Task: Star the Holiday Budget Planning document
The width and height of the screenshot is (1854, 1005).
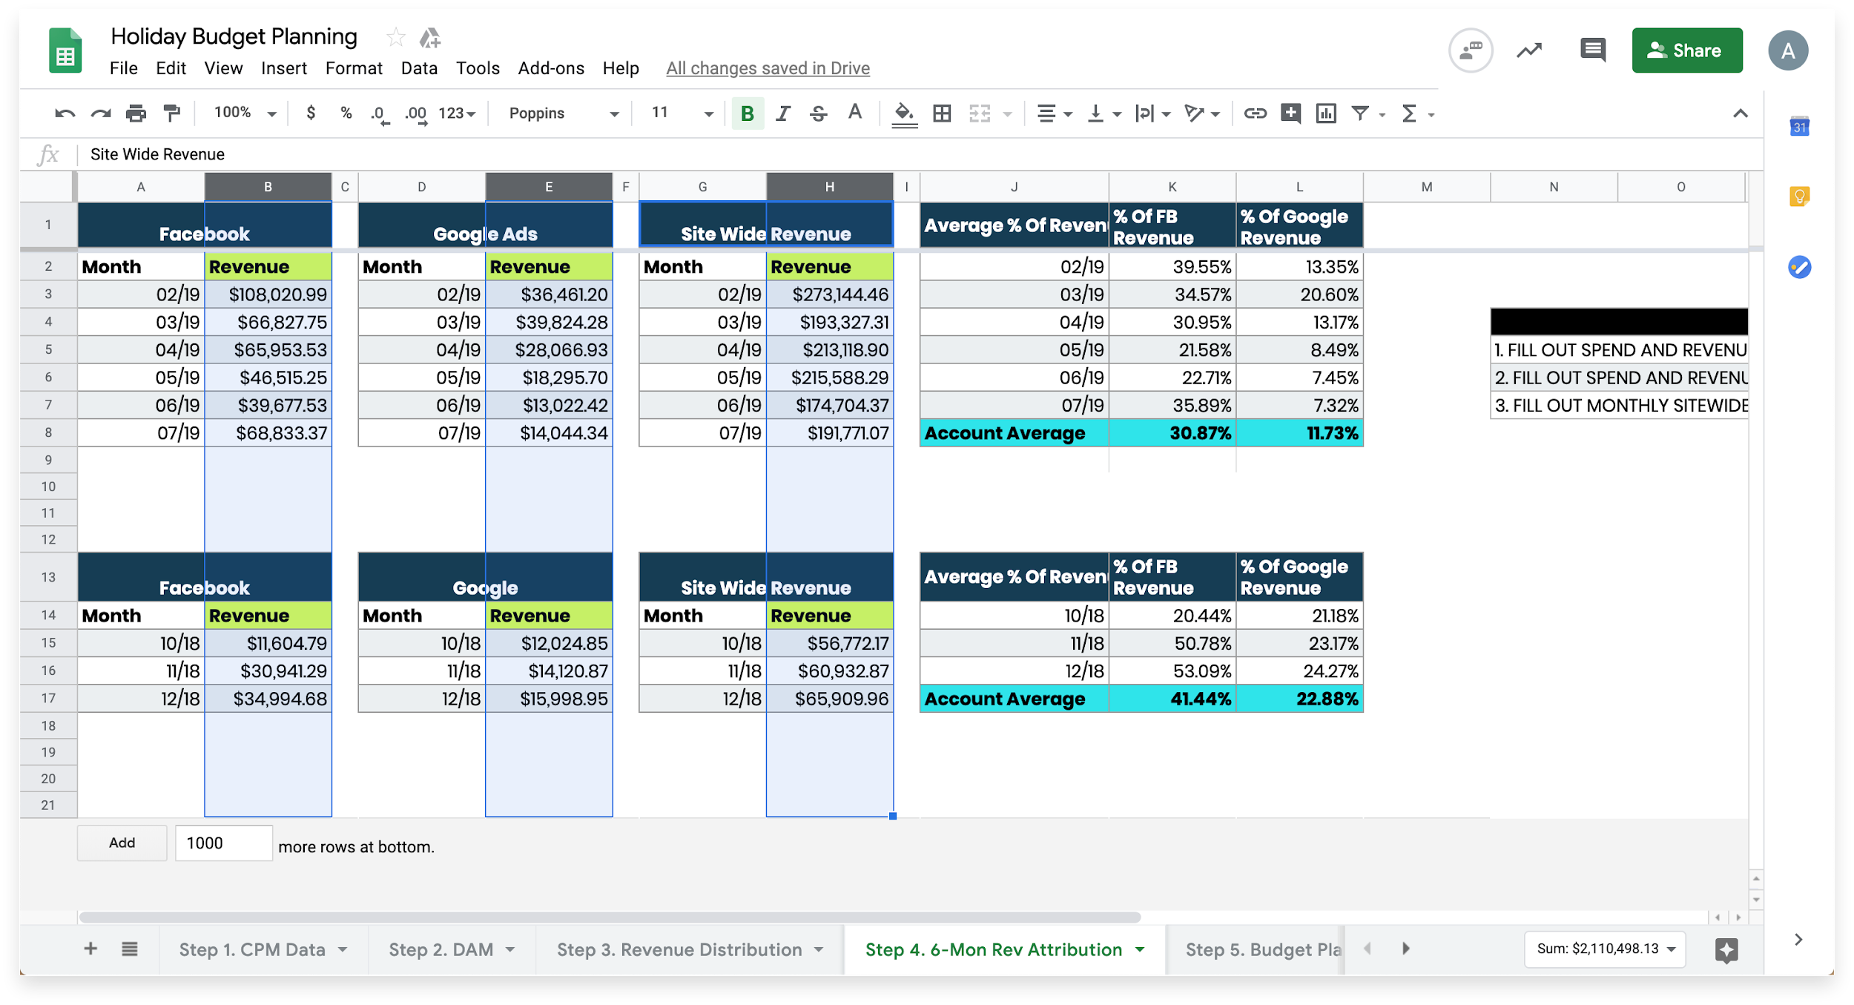Action: click(395, 36)
